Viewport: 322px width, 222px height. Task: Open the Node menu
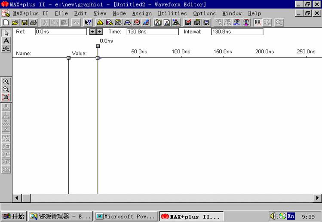pos(120,14)
